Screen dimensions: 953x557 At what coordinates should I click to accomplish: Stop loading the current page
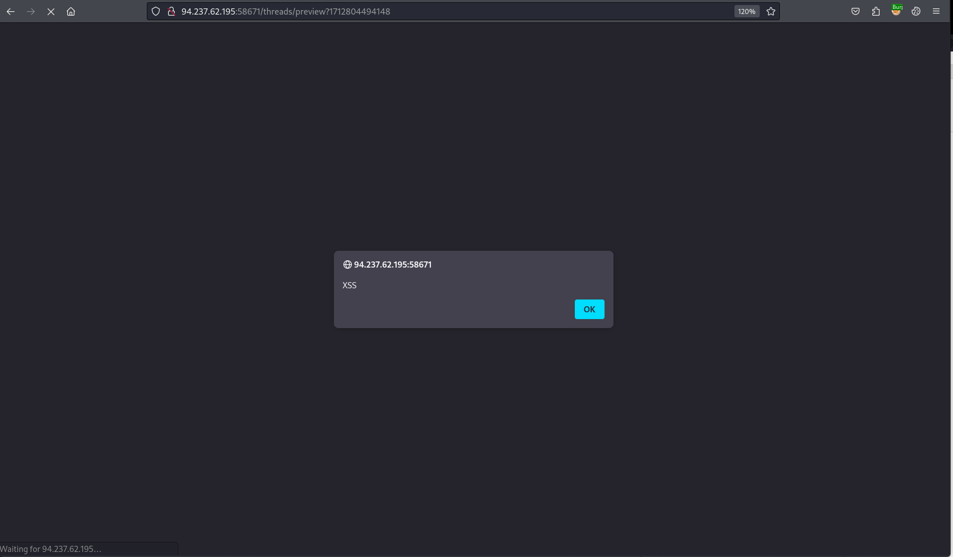point(51,11)
